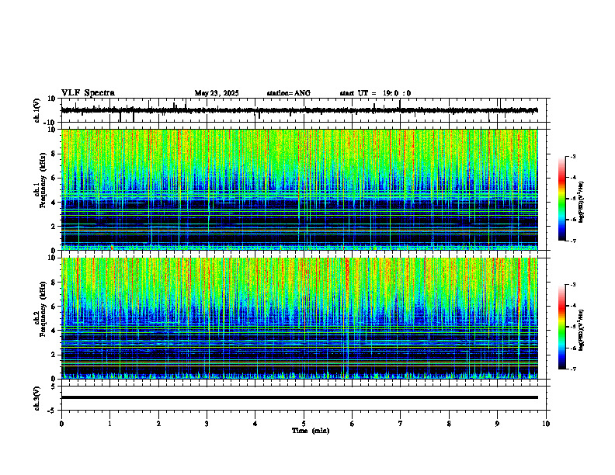
Task: Click time-axis tick label "10"
Action: click(546, 424)
